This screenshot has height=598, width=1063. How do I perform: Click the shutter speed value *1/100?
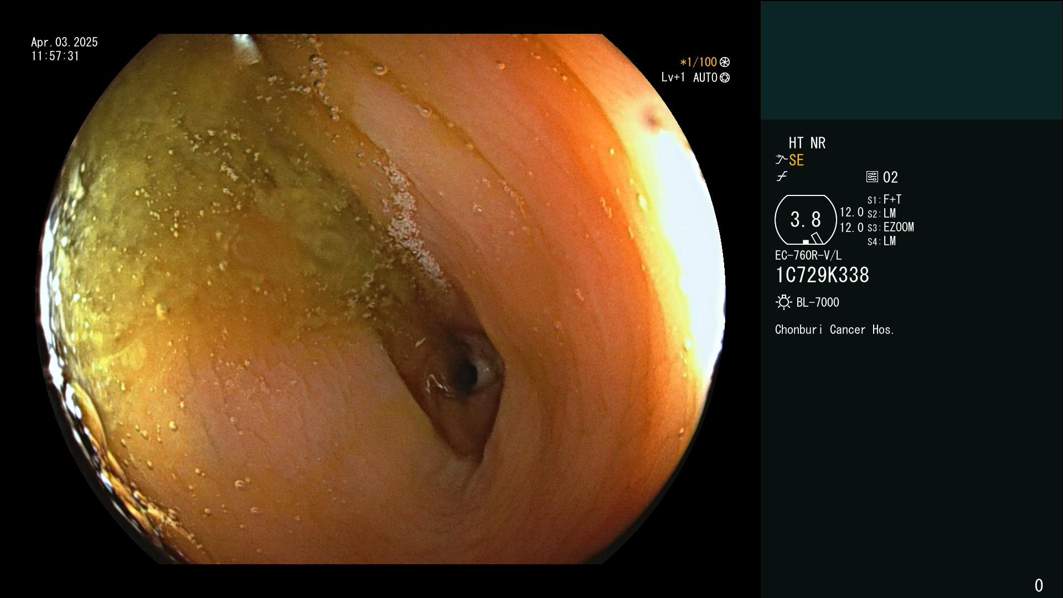pos(698,62)
